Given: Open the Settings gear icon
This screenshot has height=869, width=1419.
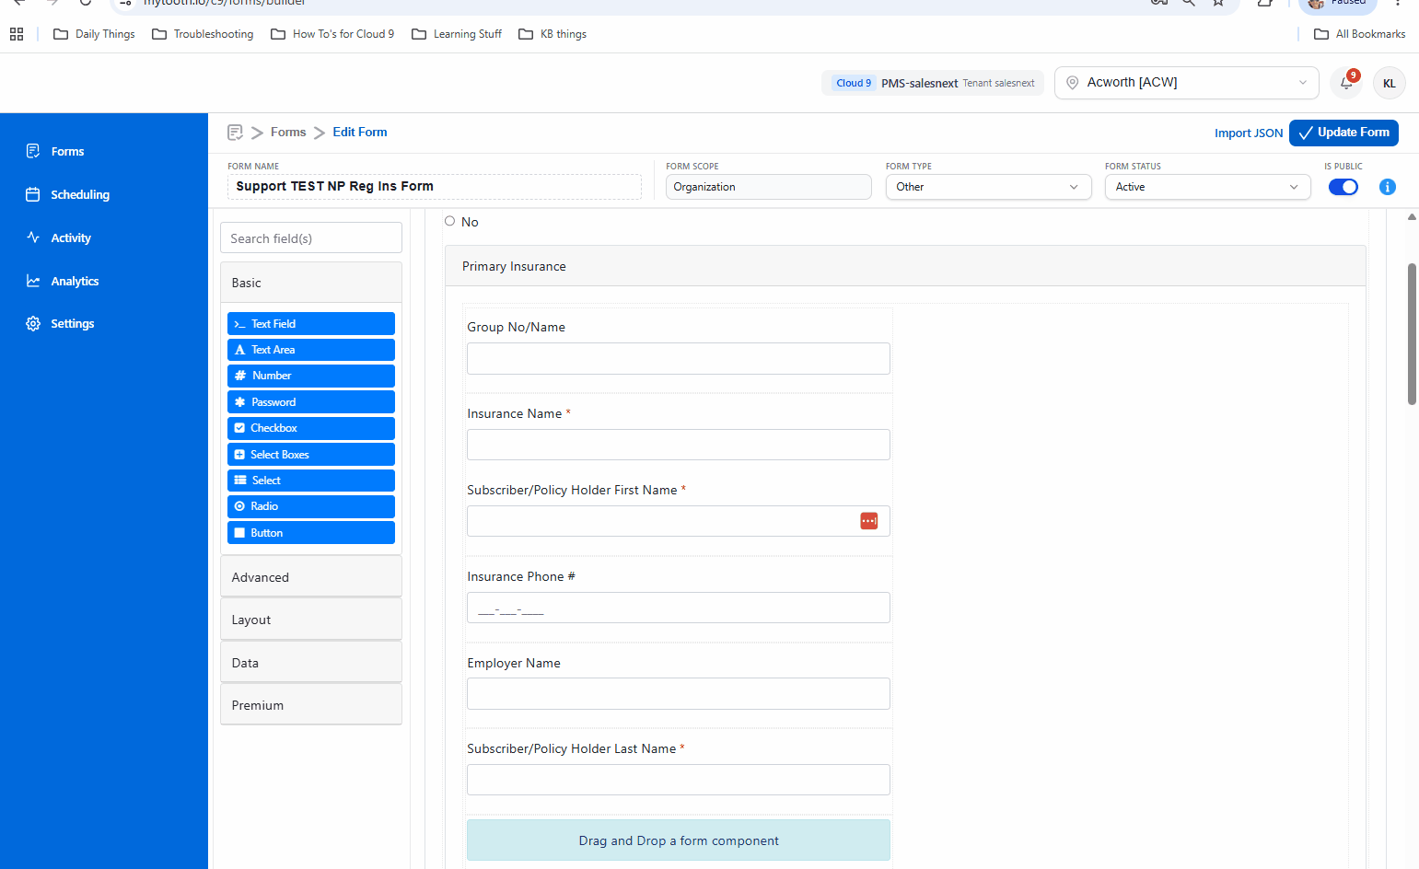Looking at the screenshot, I should tap(33, 324).
